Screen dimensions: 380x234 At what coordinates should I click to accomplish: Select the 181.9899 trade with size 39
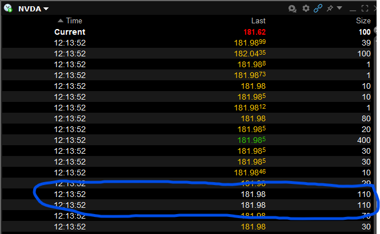pos(251,43)
